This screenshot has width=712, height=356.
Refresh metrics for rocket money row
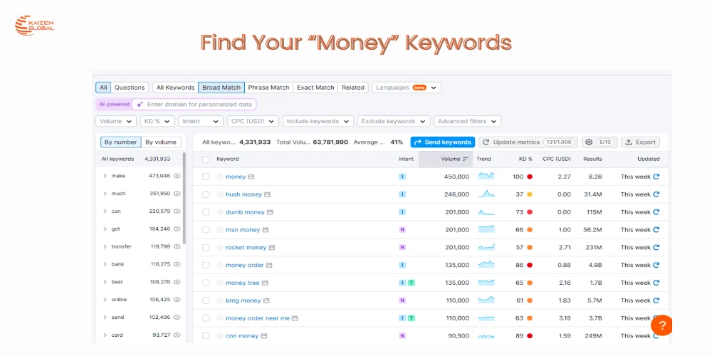pos(656,248)
